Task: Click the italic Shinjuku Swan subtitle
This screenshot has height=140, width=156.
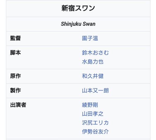Action: point(78,24)
